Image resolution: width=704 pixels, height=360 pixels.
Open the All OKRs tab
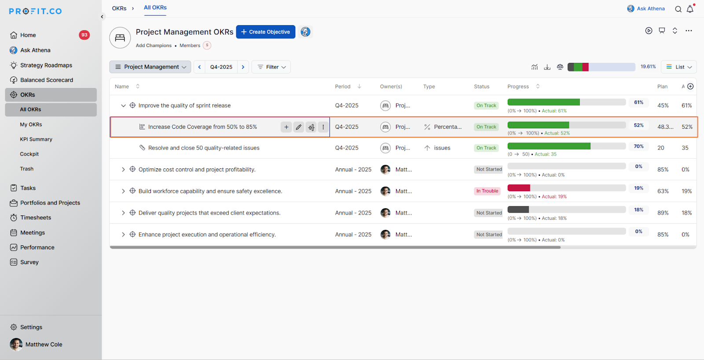[155, 7]
